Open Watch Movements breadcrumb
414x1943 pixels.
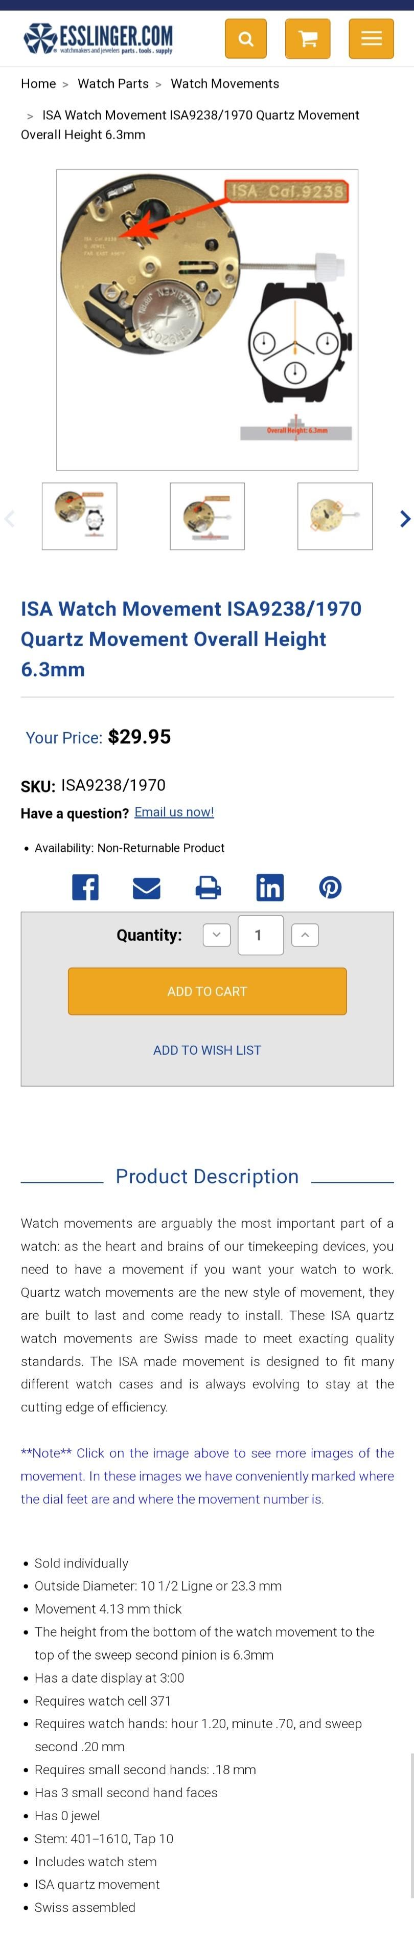tap(225, 84)
